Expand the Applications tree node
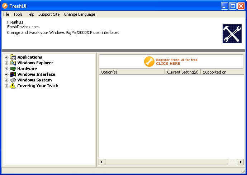This screenshot has width=247, height=175. [6, 57]
